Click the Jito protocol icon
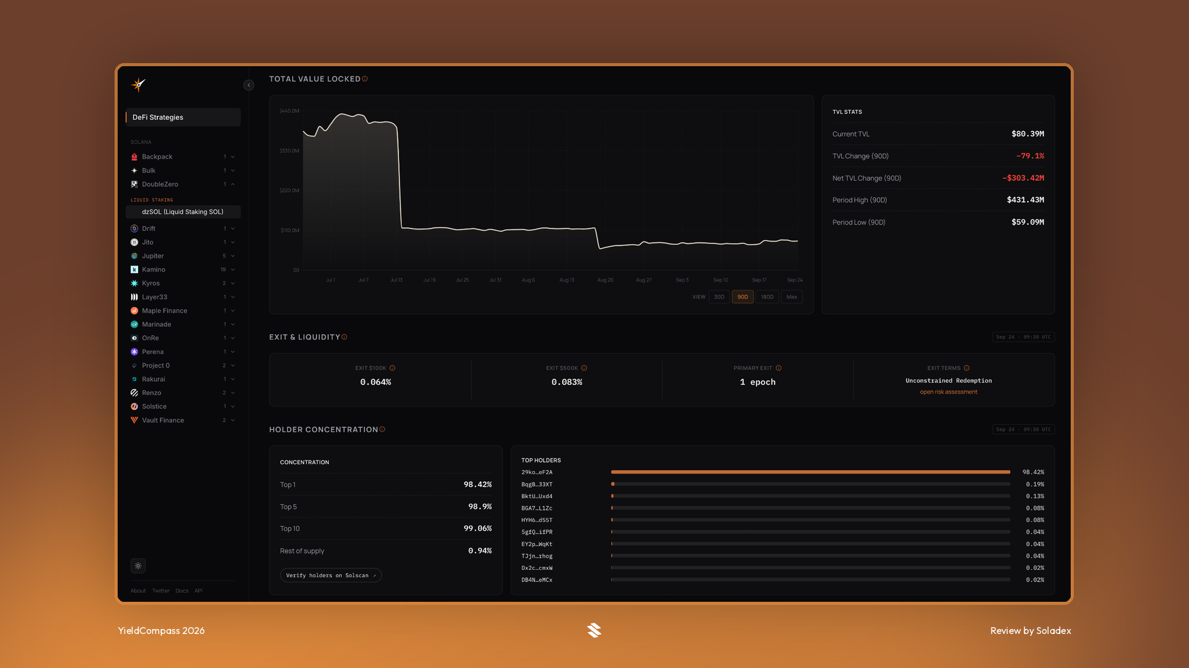1189x668 pixels. point(134,242)
